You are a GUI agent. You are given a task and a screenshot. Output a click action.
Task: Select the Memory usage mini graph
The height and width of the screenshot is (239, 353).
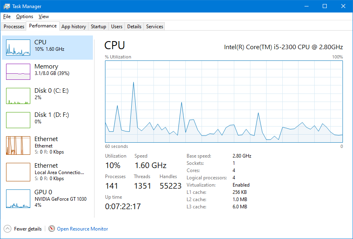(18, 72)
